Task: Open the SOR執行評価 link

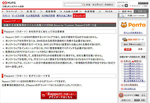Action: (48, 16)
